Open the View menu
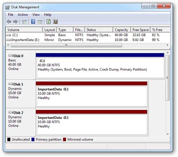The height and width of the screenshot is (157, 178). pos(36,15)
